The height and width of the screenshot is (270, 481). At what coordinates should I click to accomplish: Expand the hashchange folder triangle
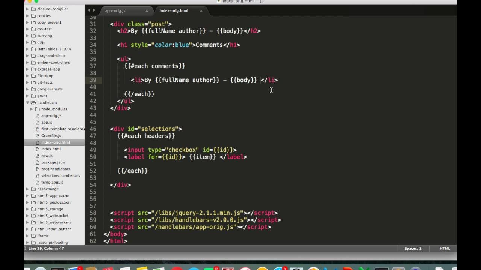tap(27, 189)
